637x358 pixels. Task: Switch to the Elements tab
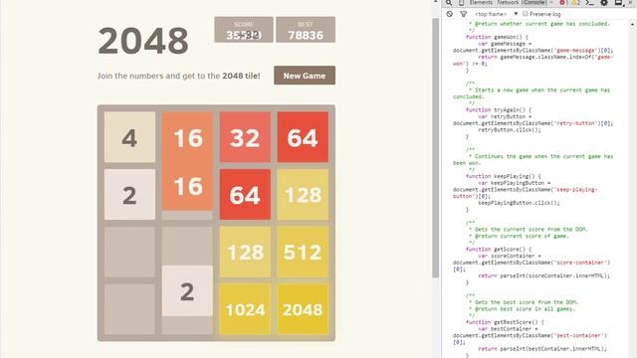481,2
